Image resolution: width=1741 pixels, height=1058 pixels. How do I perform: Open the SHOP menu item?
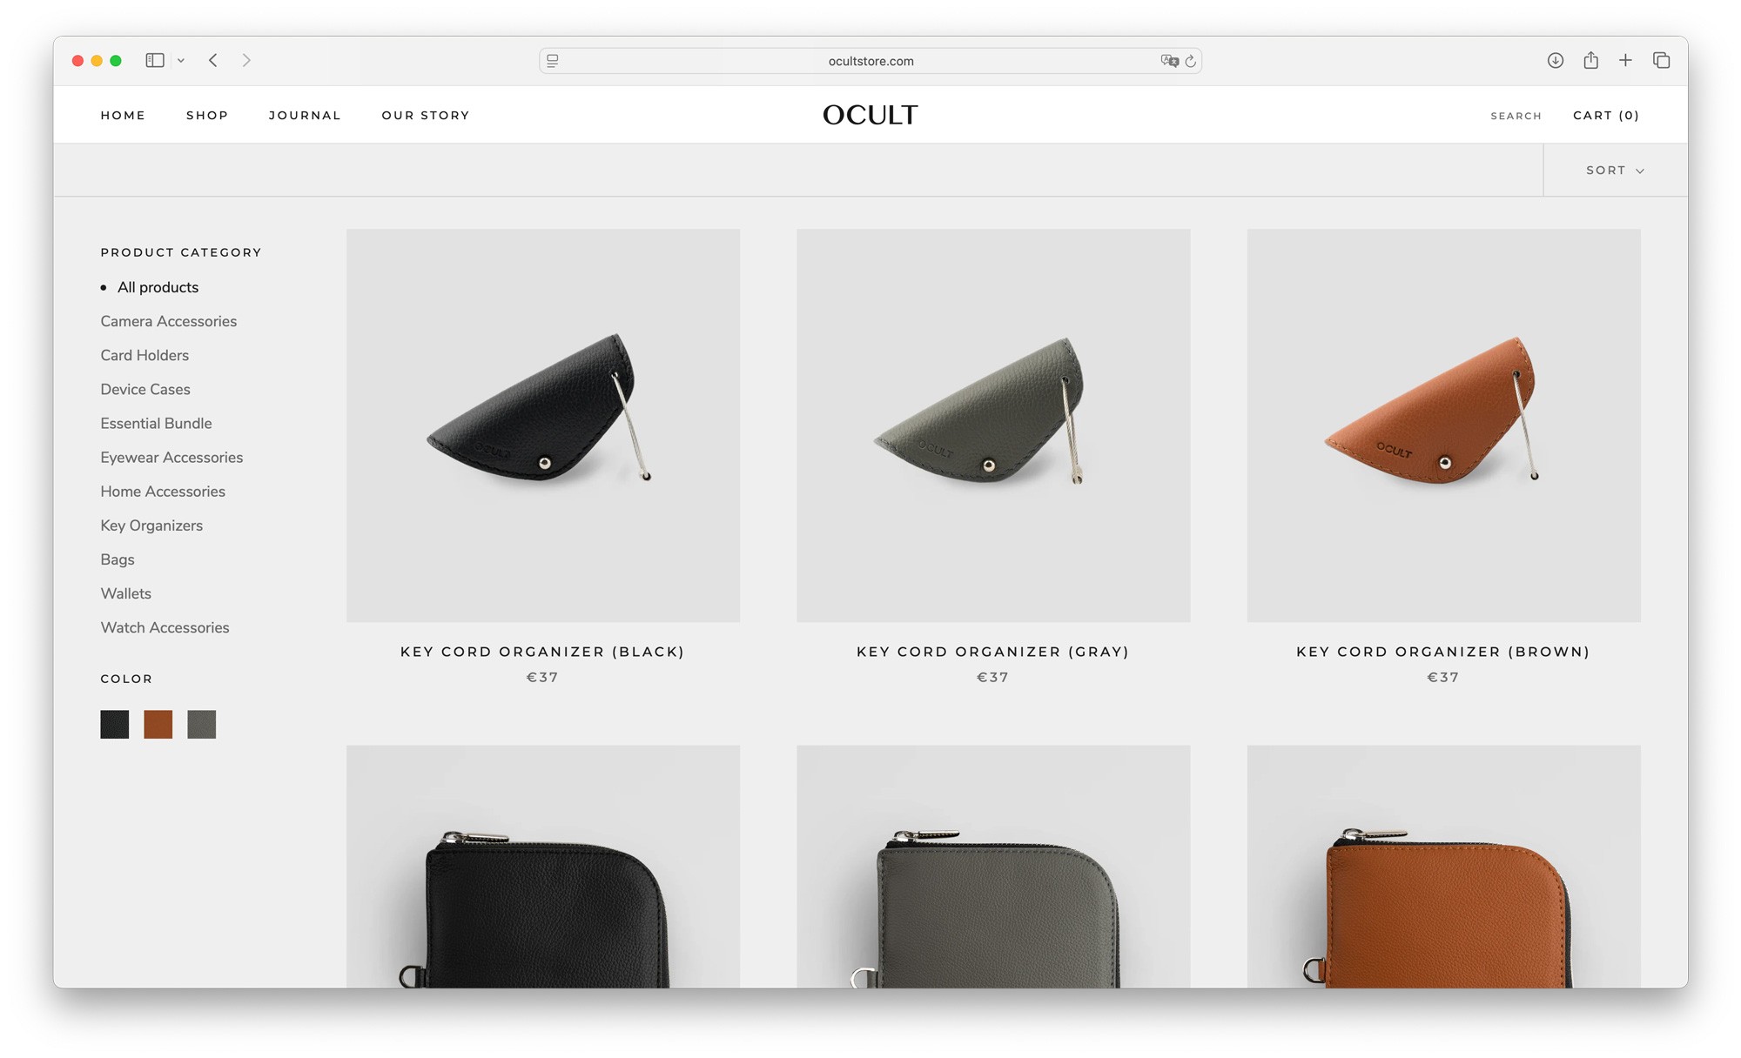pyautogui.click(x=207, y=115)
